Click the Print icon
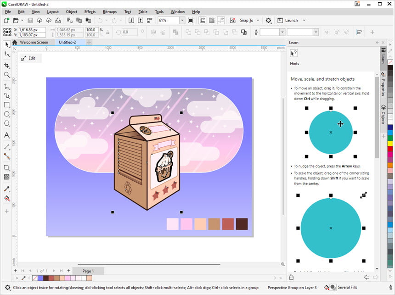The height and width of the screenshot is (295, 395). (58, 20)
